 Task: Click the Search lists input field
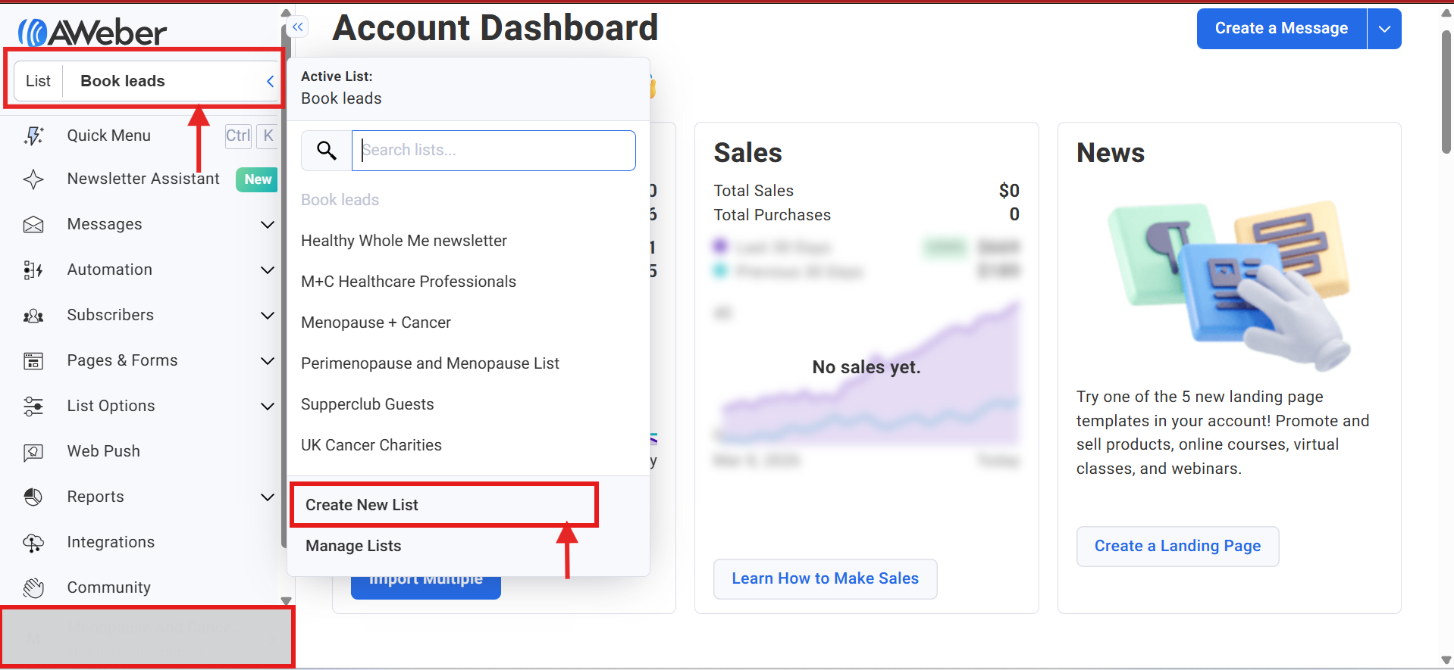[x=494, y=151]
